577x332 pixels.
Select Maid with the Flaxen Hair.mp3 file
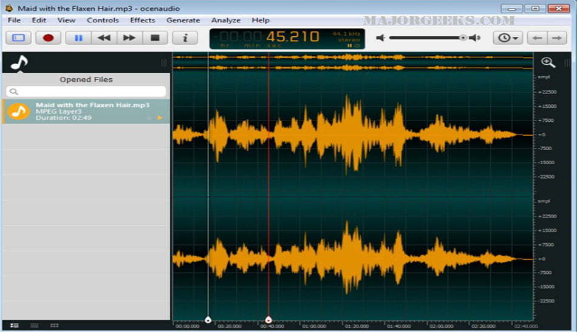[86, 111]
